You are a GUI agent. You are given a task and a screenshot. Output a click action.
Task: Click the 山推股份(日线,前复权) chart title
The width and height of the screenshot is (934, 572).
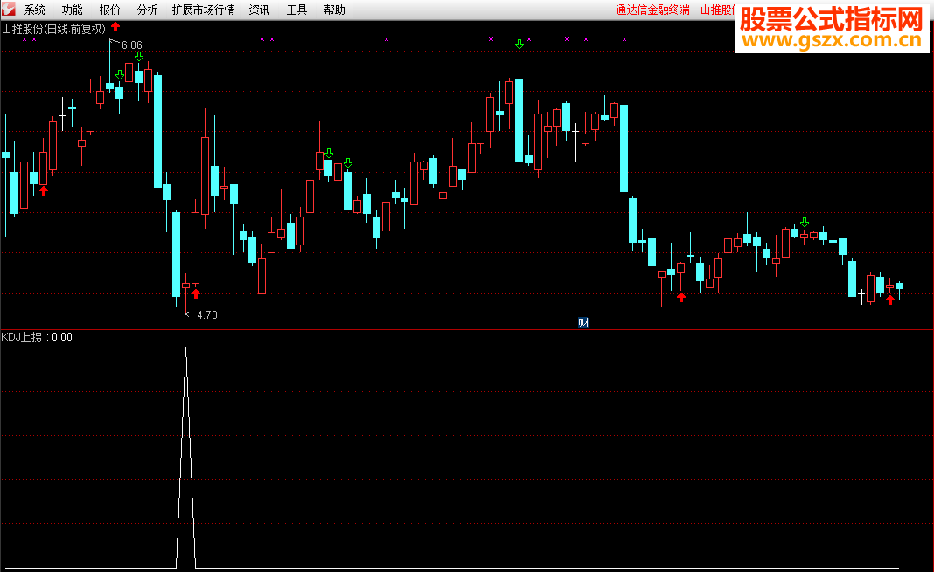(53, 29)
